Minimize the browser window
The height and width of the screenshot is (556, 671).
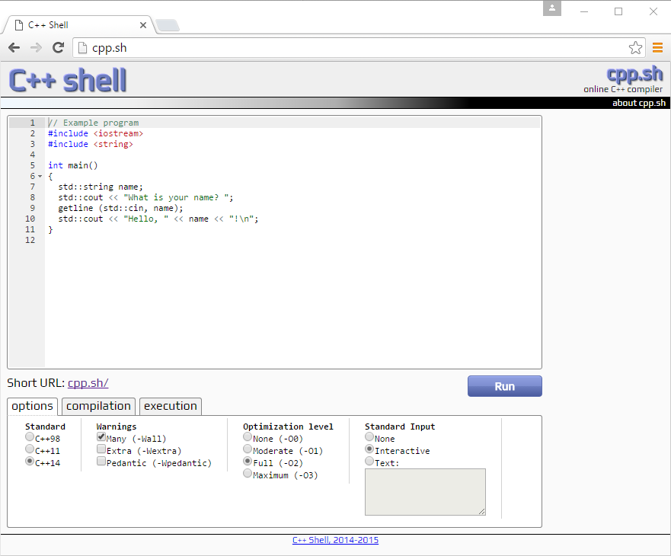pos(584,11)
